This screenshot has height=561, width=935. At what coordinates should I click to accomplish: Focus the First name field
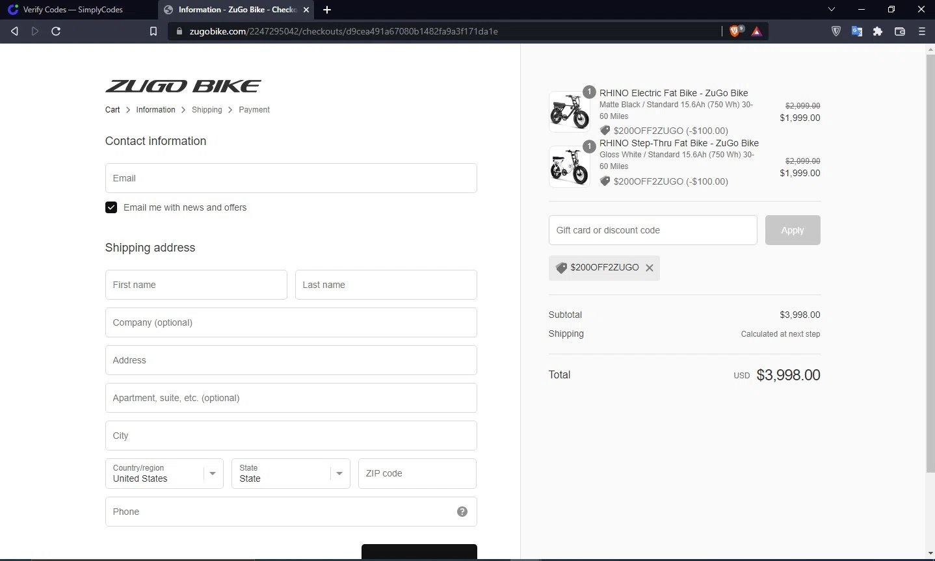[x=196, y=285]
